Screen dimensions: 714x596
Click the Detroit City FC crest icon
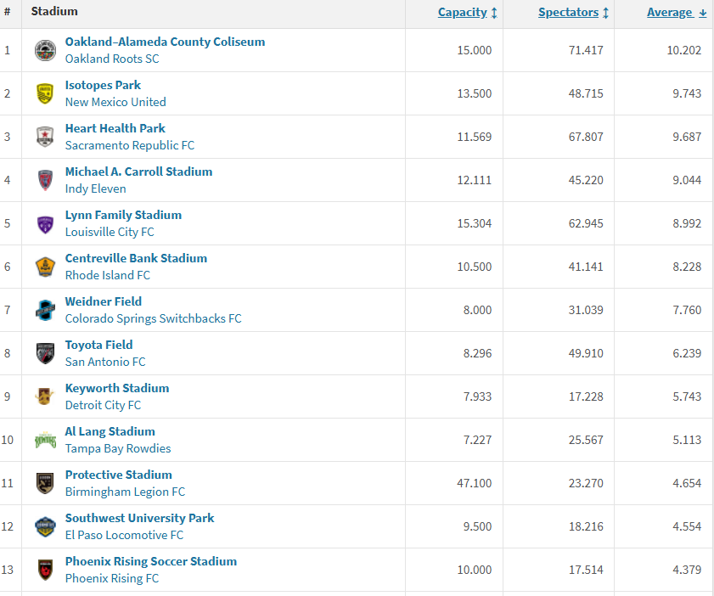[x=45, y=396]
